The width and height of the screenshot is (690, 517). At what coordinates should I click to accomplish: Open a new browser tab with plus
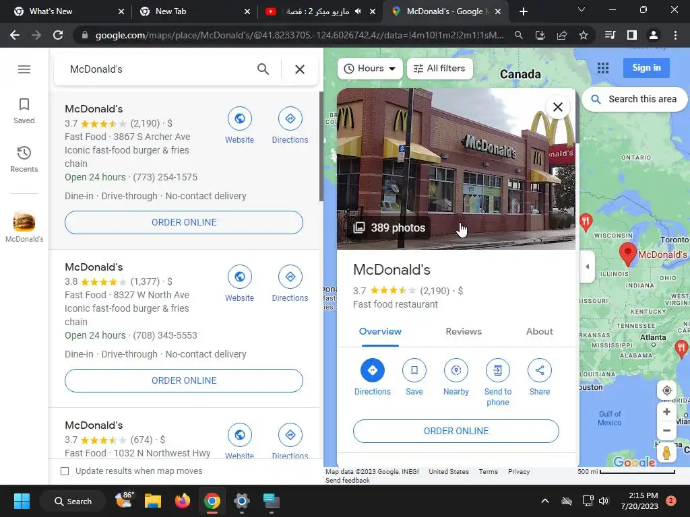pos(523,11)
